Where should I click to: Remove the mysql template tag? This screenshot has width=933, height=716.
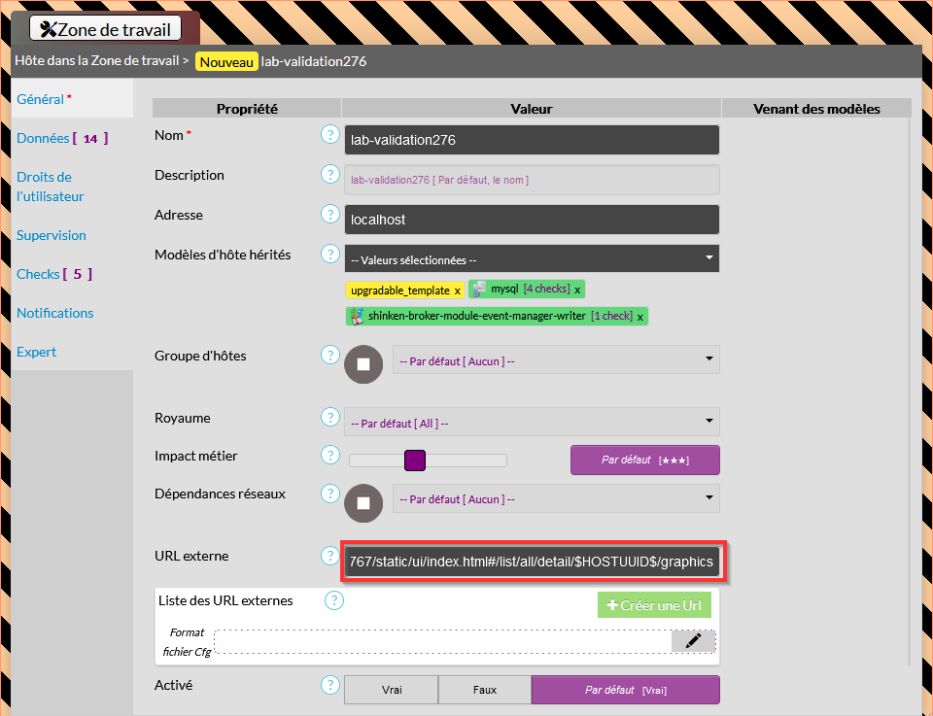[577, 290]
